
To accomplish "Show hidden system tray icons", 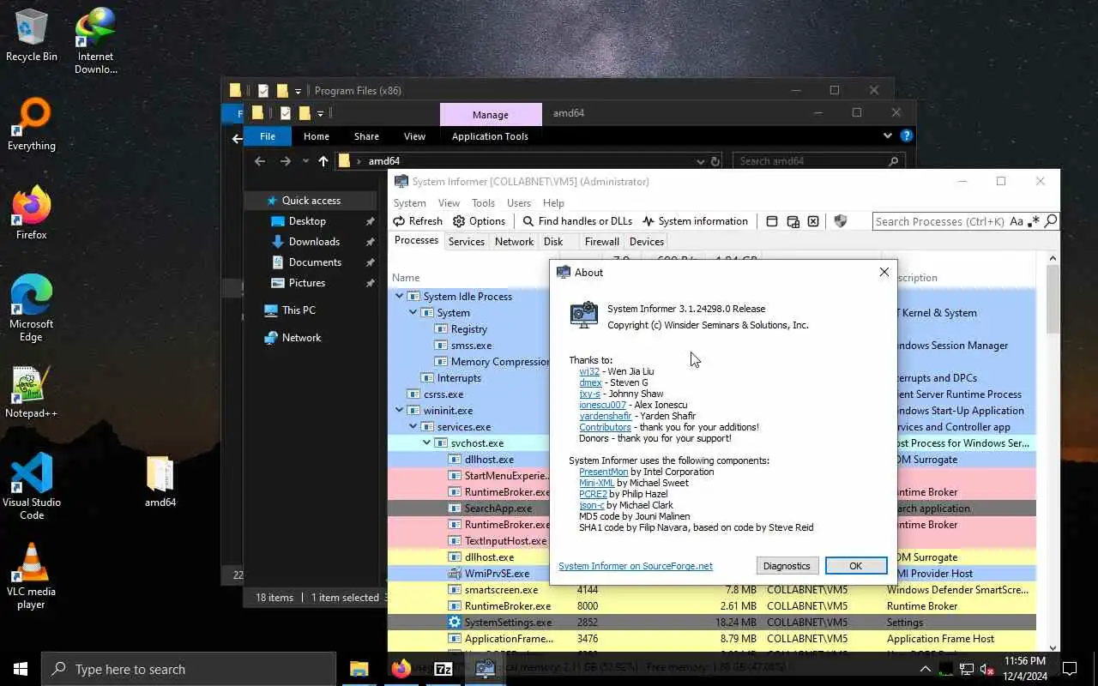I will click(x=925, y=669).
